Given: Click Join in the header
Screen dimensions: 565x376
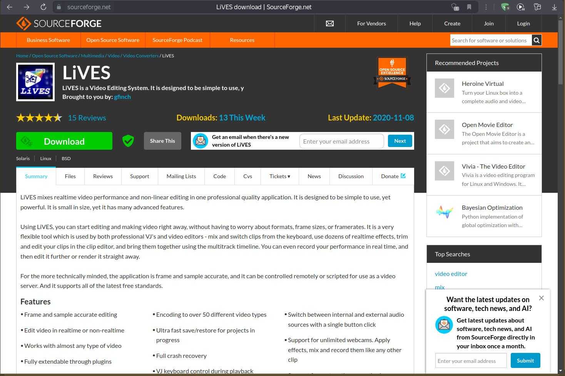Looking at the screenshot, I should (489, 23).
